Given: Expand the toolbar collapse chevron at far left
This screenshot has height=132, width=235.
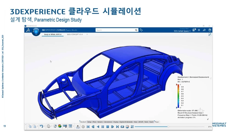Looking at the screenshot, I should click(x=25, y=125).
